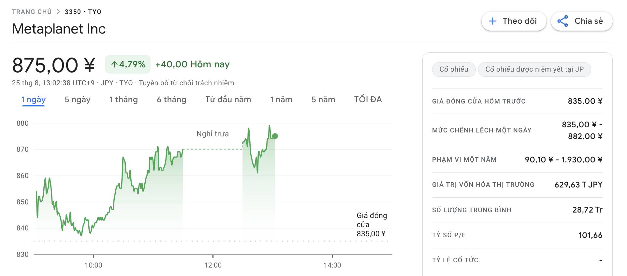This screenshot has height=276, width=627.
Task: Click the 10:00 time axis label
Action: (94, 265)
